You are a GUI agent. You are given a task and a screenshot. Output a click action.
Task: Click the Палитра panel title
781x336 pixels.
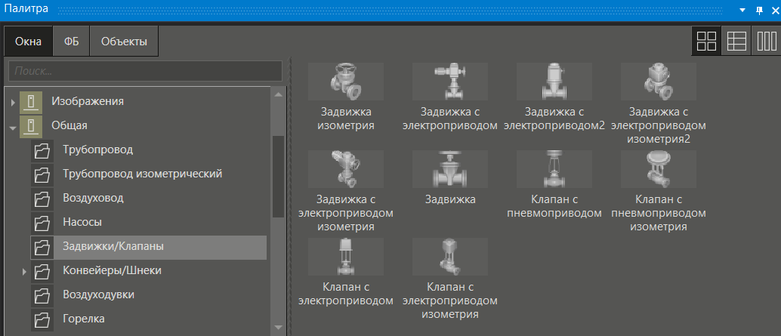pyautogui.click(x=26, y=8)
